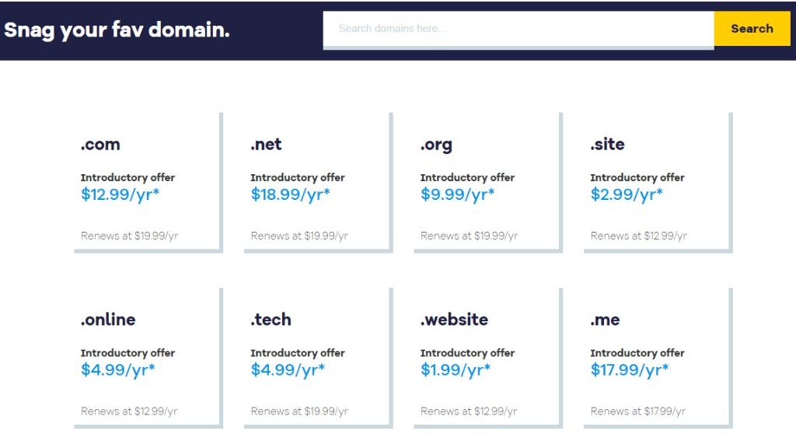Select the .net domain card

click(317, 183)
